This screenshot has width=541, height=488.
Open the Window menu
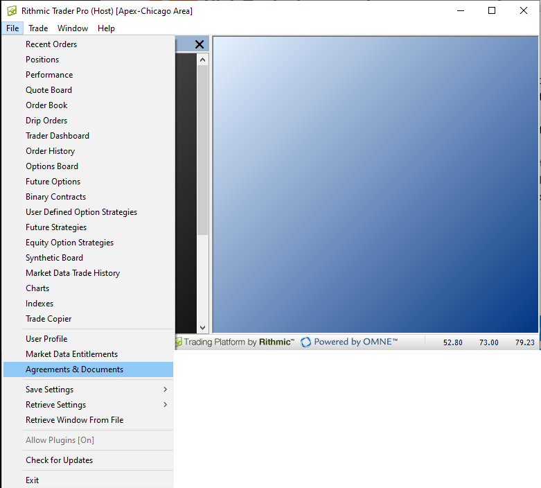click(x=73, y=28)
